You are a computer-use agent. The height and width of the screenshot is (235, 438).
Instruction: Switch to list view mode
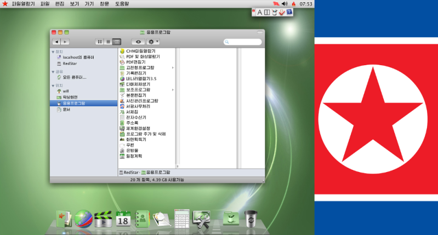tap(109, 42)
